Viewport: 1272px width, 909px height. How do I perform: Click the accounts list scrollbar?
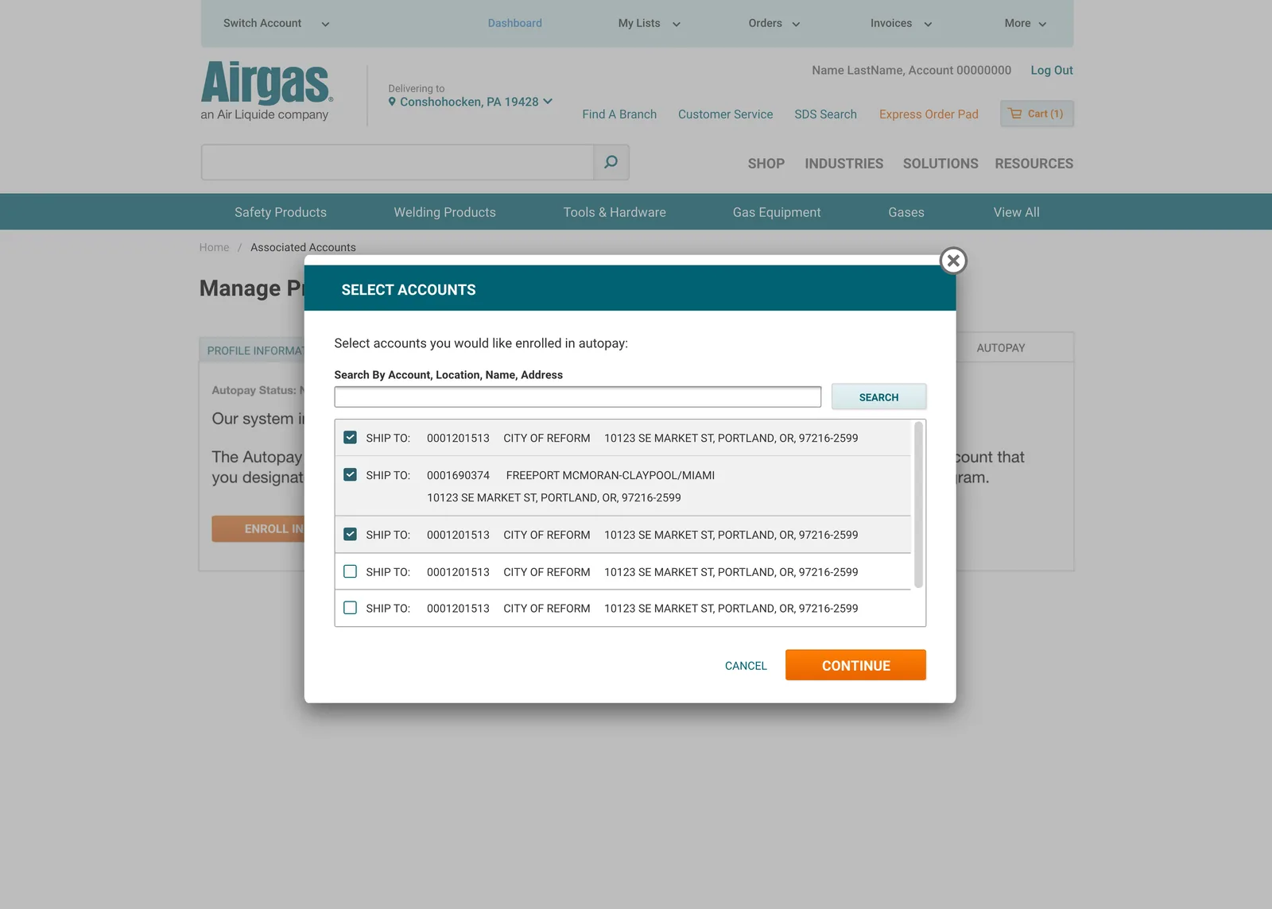918,505
